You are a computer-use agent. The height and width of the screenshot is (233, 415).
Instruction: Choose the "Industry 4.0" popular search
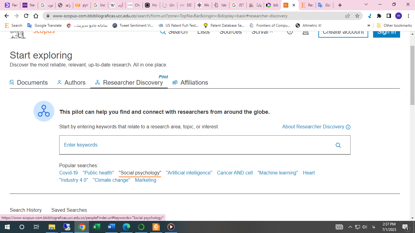(x=74, y=180)
